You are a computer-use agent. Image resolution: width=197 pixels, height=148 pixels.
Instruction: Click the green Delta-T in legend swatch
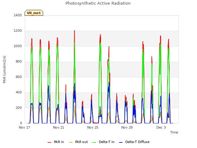tap(94, 142)
